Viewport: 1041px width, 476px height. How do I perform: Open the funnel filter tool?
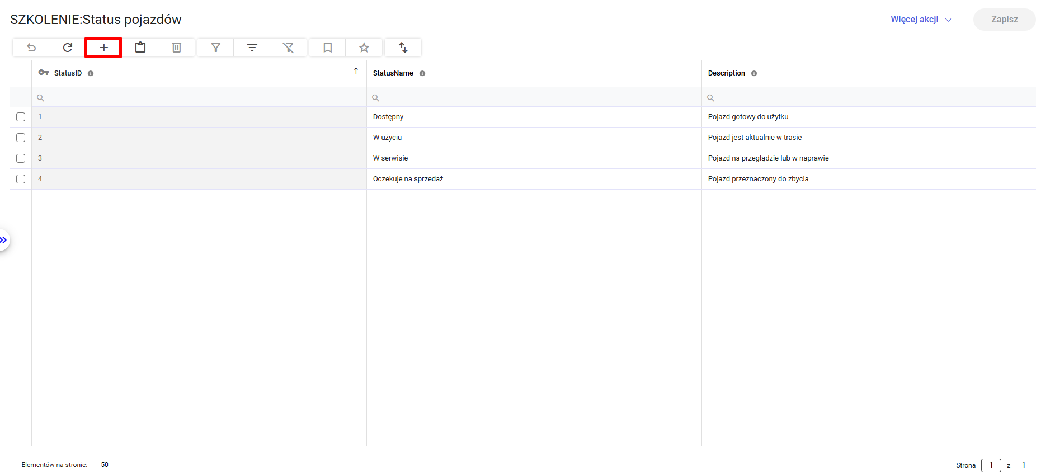216,48
